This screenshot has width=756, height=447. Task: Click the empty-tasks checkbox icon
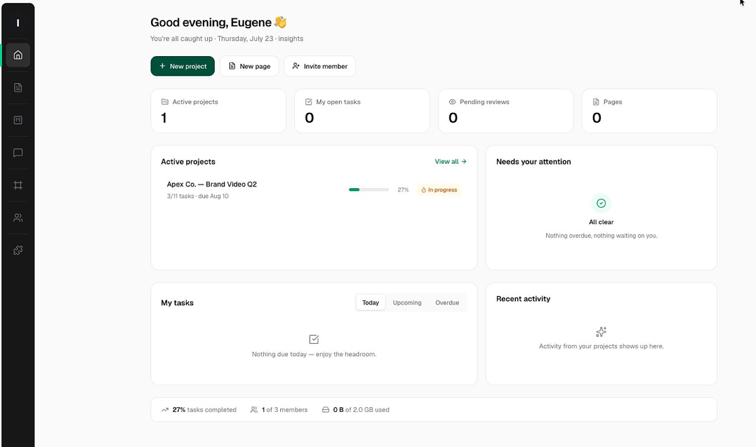314,339
